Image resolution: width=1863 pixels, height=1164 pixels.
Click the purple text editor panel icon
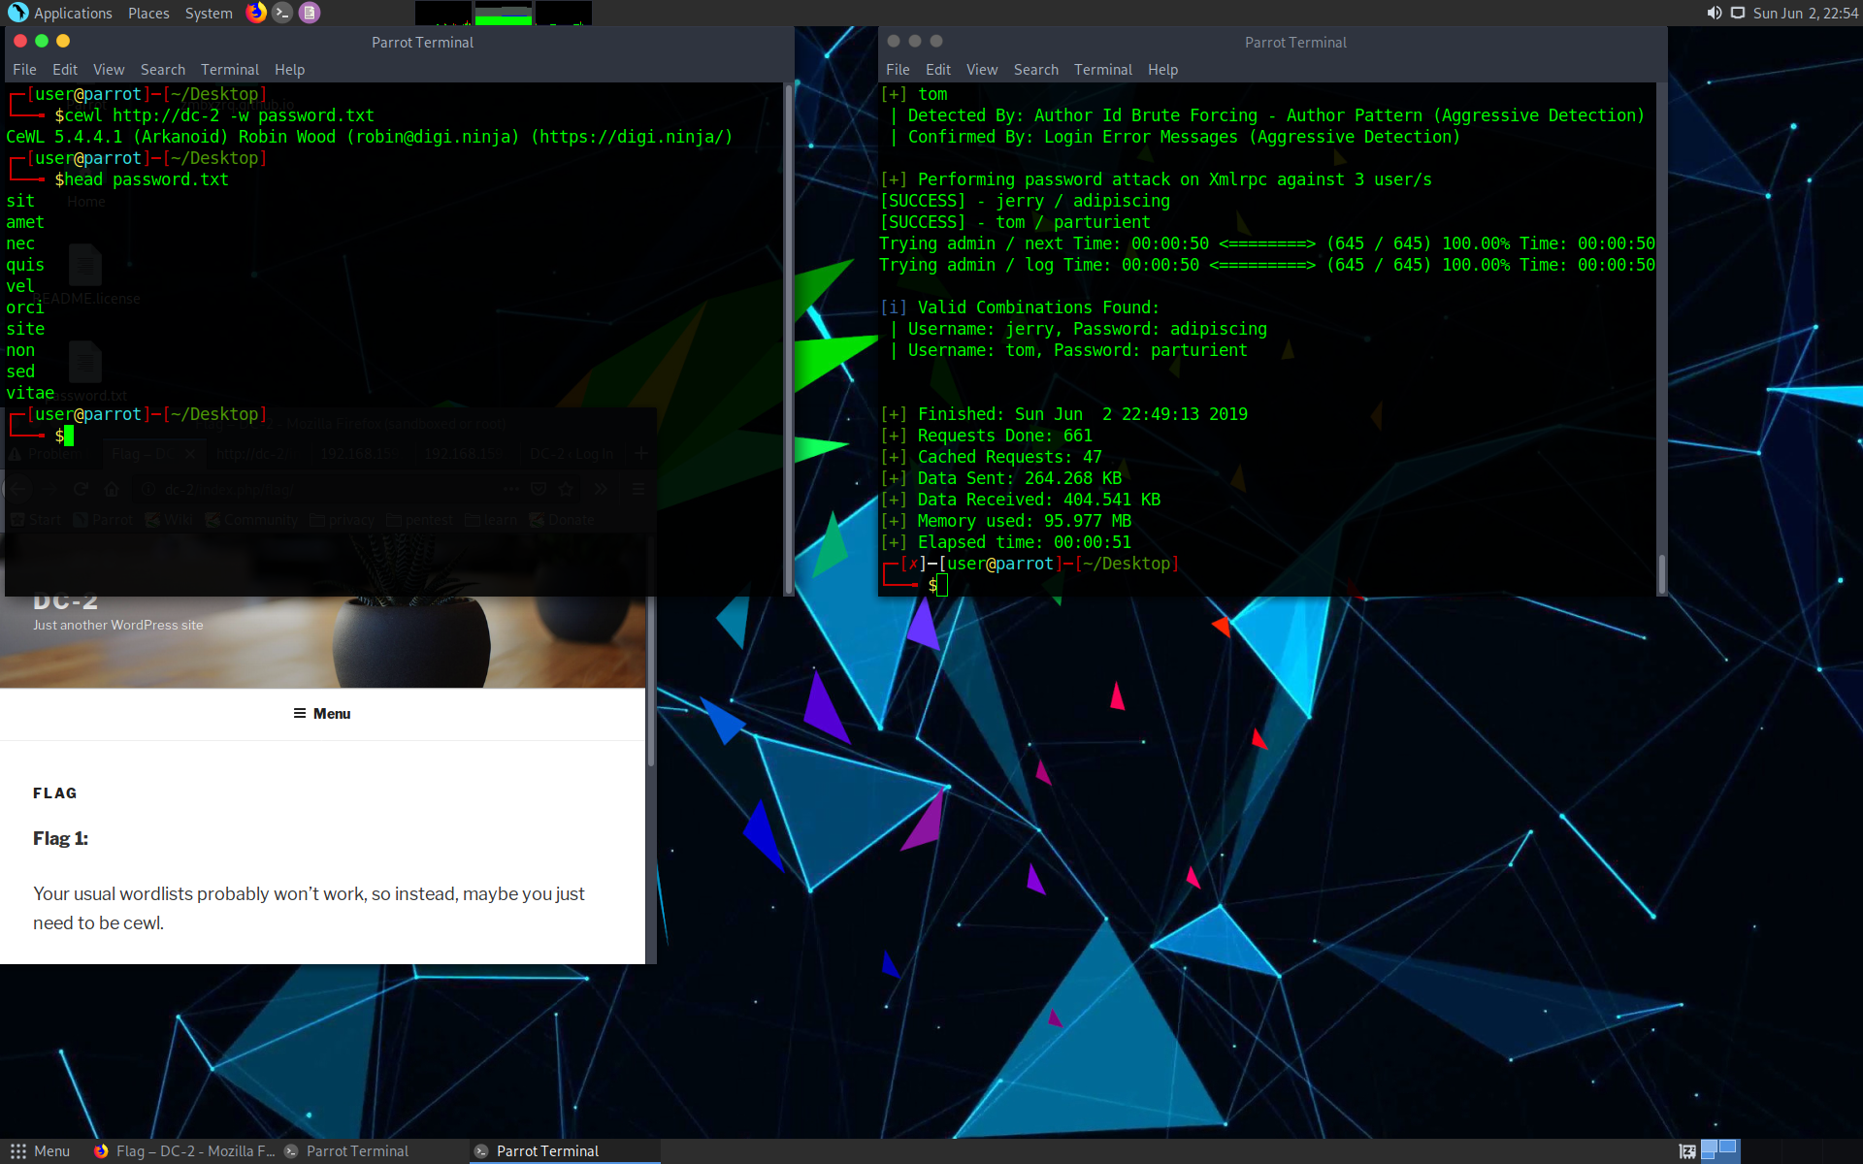click(x=310, y=13)
